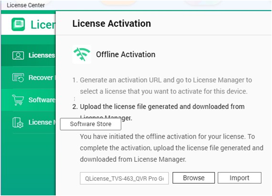Image resolution: width=272 pixels, height=196 pixels.
Task: Click the Offline Activation no-wifi icon
Action: (x=82, y=54)
